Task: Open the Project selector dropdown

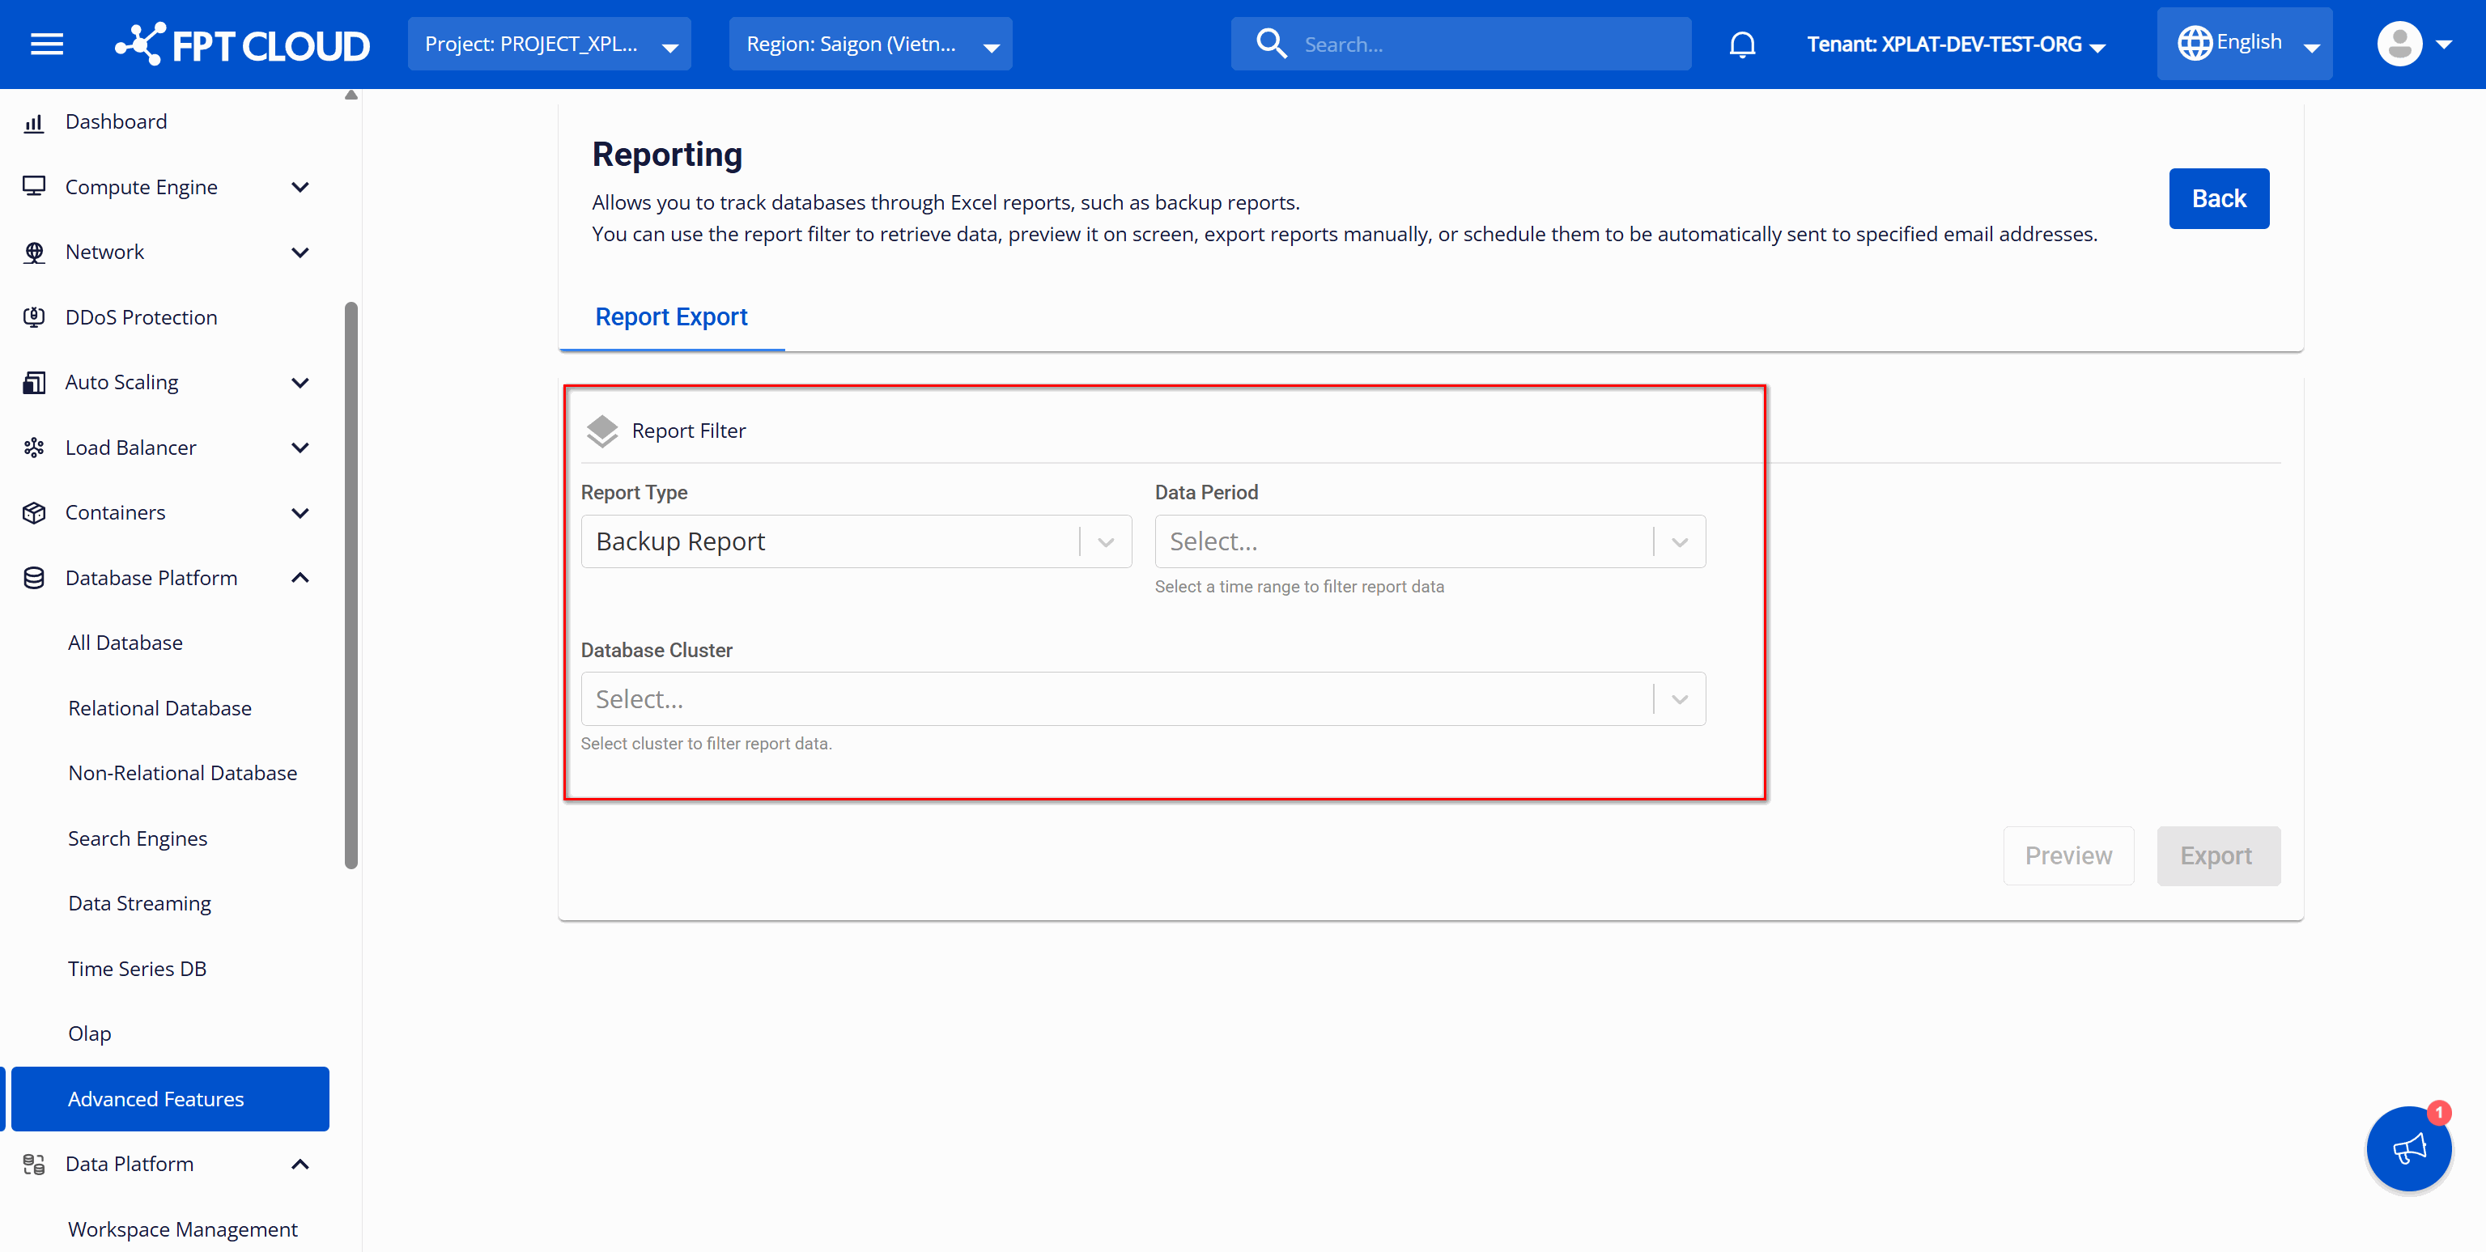Action: pos(549,45)
